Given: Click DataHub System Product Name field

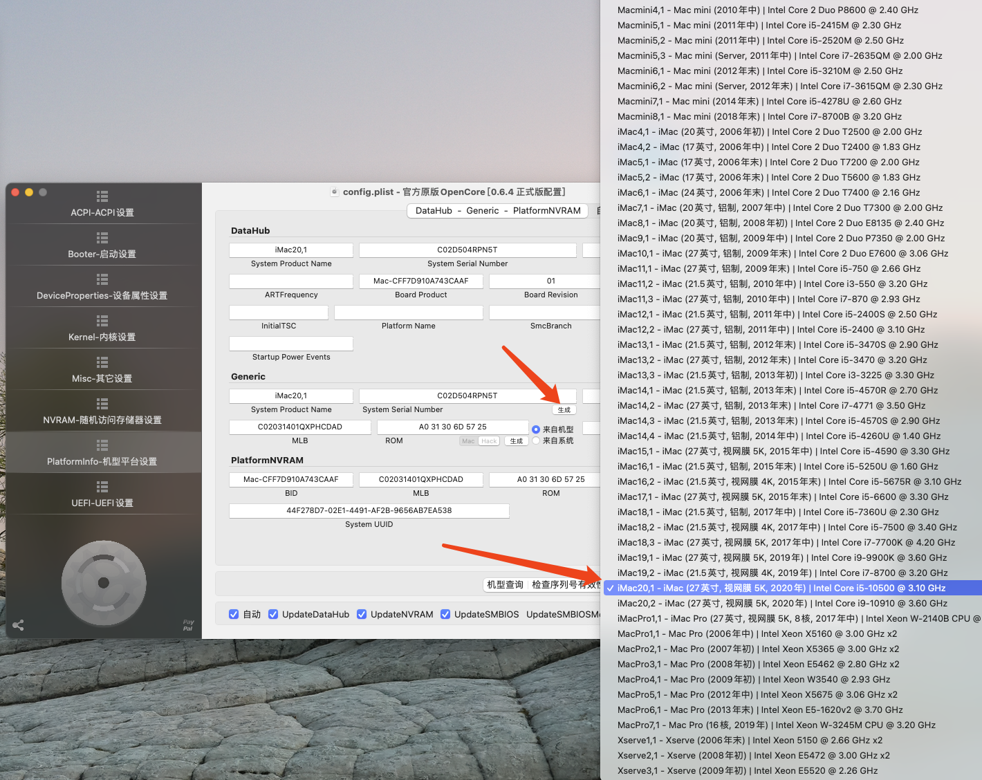Looking at the screenshot, I should [x=291, y=250].
